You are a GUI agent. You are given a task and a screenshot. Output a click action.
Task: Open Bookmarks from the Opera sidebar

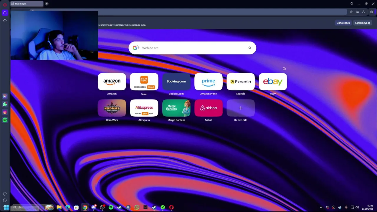[x=5, y=21]
